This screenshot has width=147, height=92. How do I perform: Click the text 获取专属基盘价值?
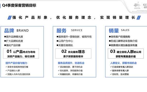[x=126, y=56]
